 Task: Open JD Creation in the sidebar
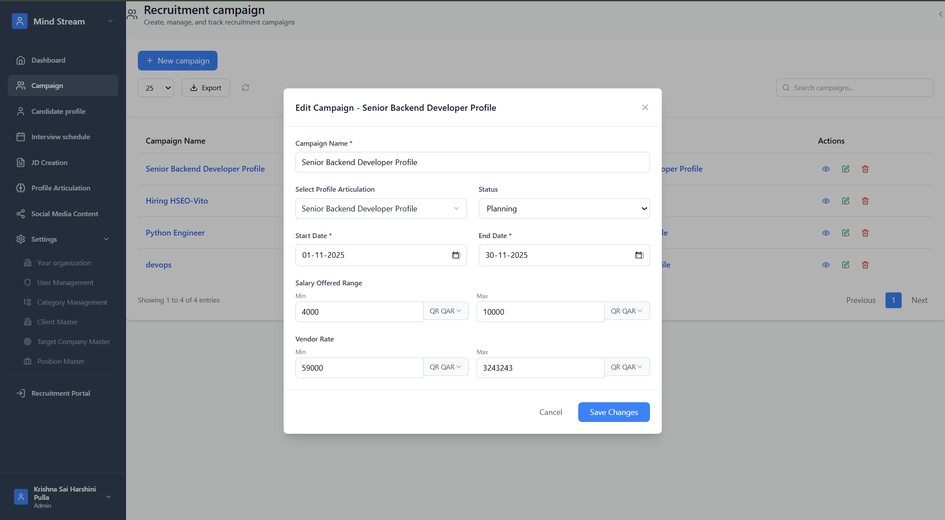(x=49, y=162)
